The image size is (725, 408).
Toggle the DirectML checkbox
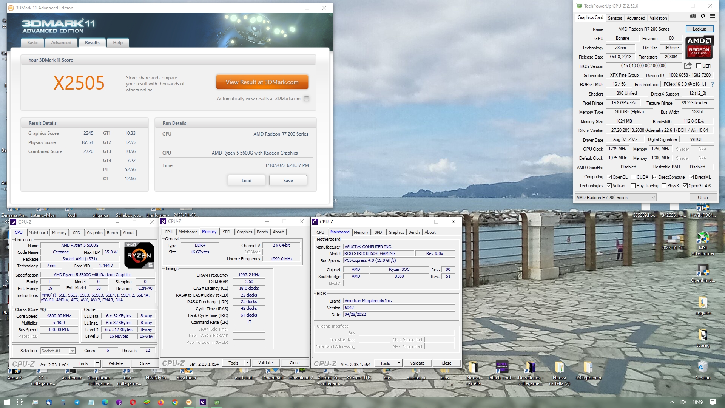pos(691,177)
